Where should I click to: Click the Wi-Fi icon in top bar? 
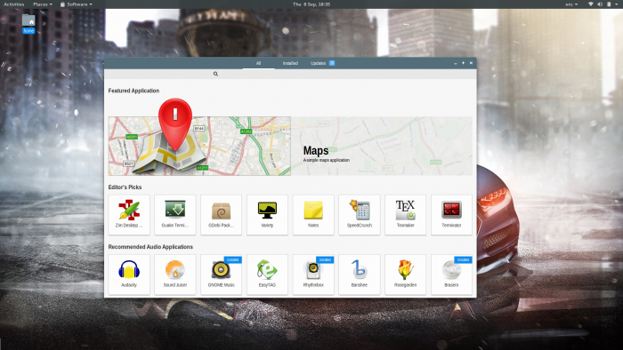pos(590,4)
